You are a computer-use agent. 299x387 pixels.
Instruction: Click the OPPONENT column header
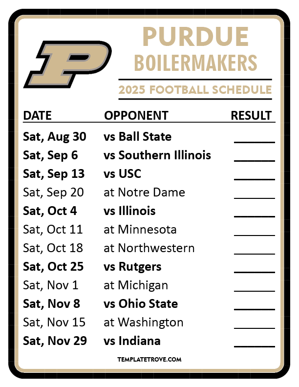click(136, 116)
